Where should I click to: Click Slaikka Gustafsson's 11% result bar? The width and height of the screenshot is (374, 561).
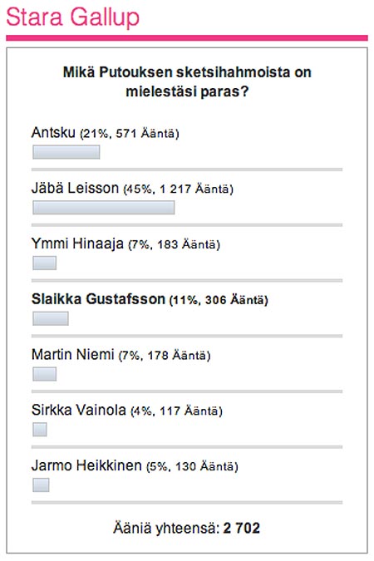pyautogui.click(x=51, y=318)
